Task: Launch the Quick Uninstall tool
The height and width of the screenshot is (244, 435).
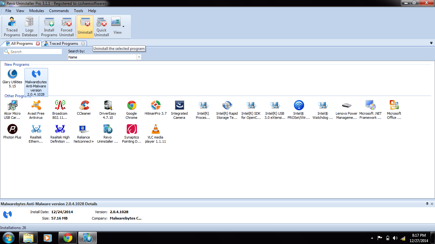Action: coord(102,27)
